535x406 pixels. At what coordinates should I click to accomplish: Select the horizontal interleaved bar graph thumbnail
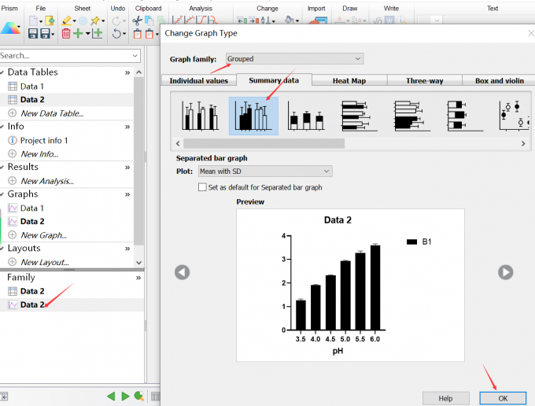coord(353,116)
